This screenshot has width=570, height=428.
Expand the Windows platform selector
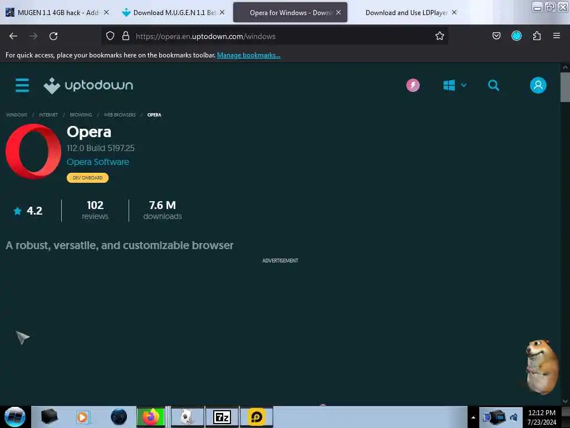(455, 85)
